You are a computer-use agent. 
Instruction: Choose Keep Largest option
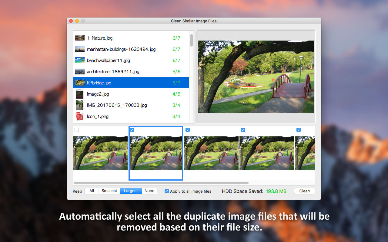tap(131, 191)
